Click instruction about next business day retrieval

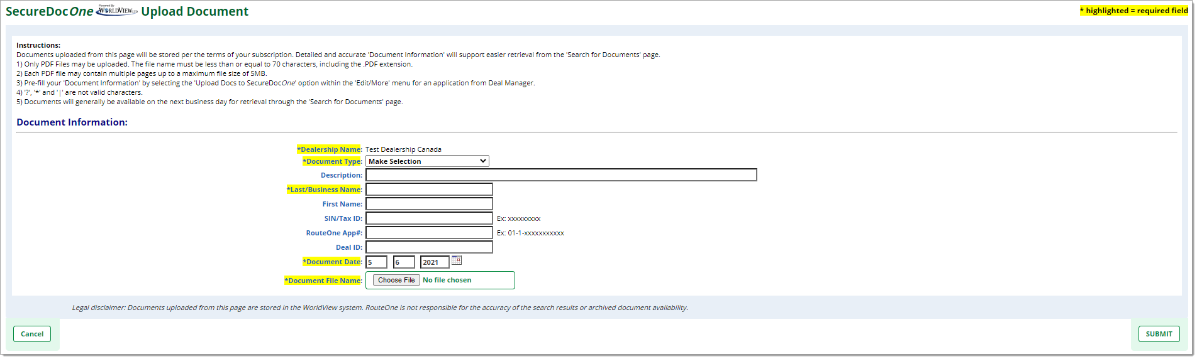tap(209, 102)
